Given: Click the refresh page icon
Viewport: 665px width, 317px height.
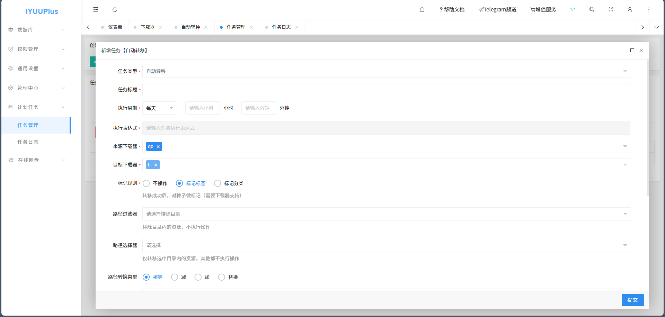Looking at the screenshot, I should (115, 10).
